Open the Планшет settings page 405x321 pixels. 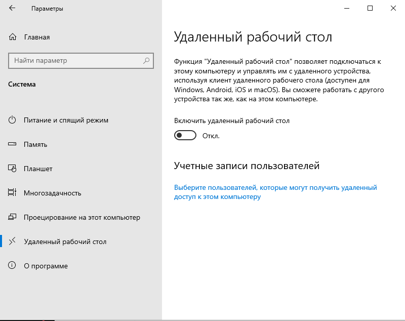tap(38, 169)
